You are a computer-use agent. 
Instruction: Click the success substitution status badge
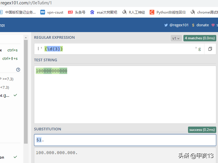click(x=202, y=130)
